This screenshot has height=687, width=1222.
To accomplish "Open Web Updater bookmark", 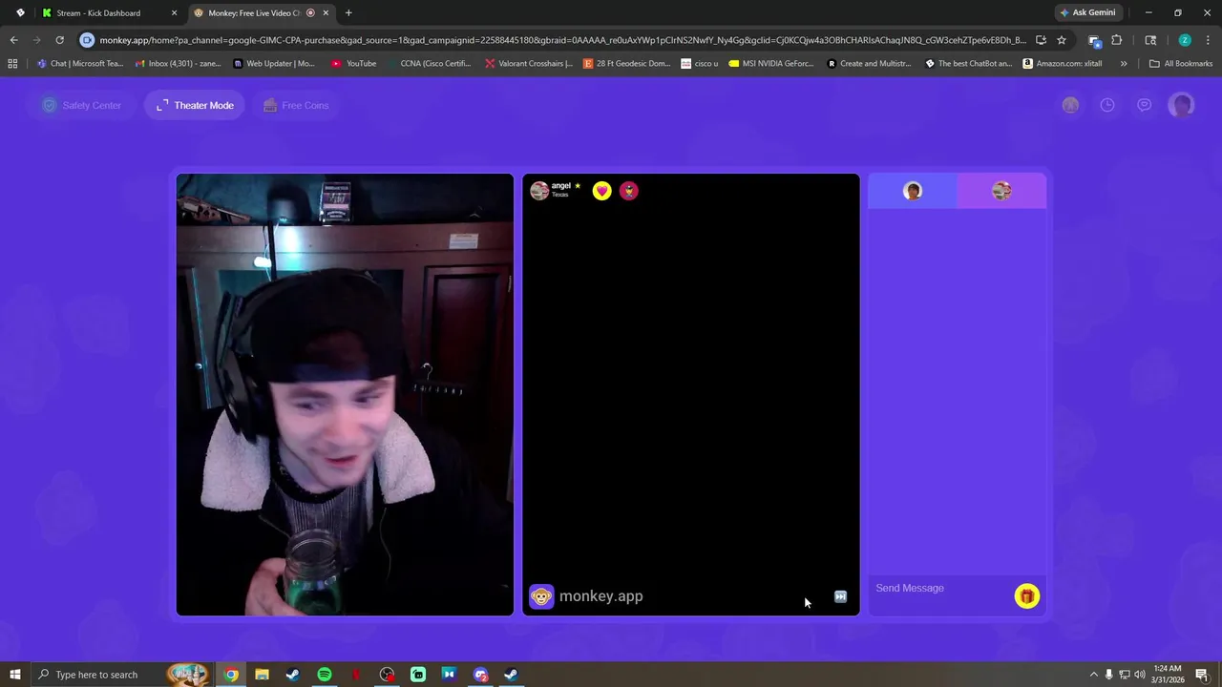I will click(274, 64).
